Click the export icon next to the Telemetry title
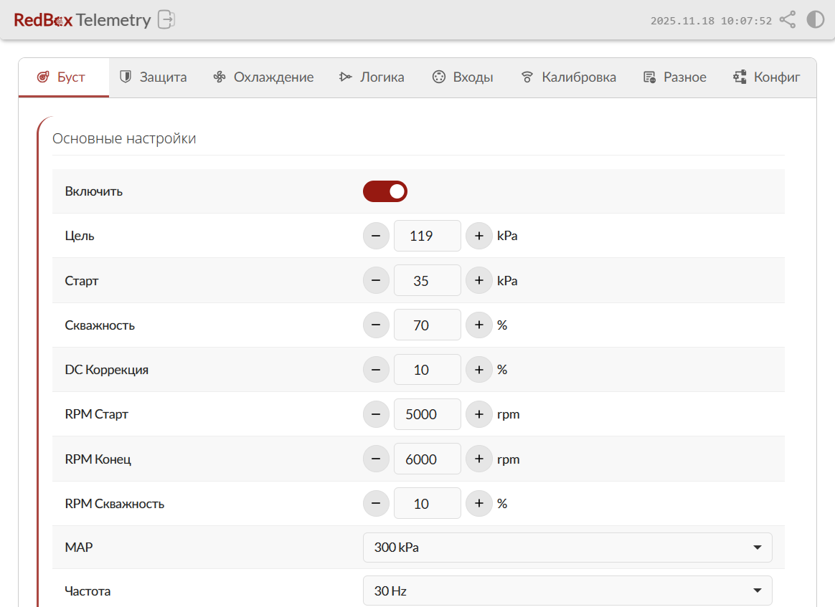835x607 pixels. coord(166,20)
